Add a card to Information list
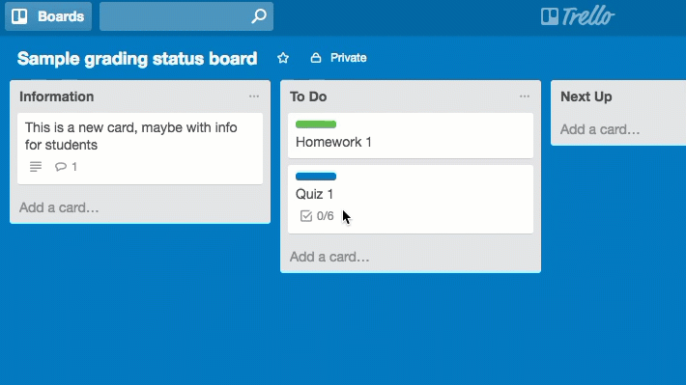 click(59, 207)
